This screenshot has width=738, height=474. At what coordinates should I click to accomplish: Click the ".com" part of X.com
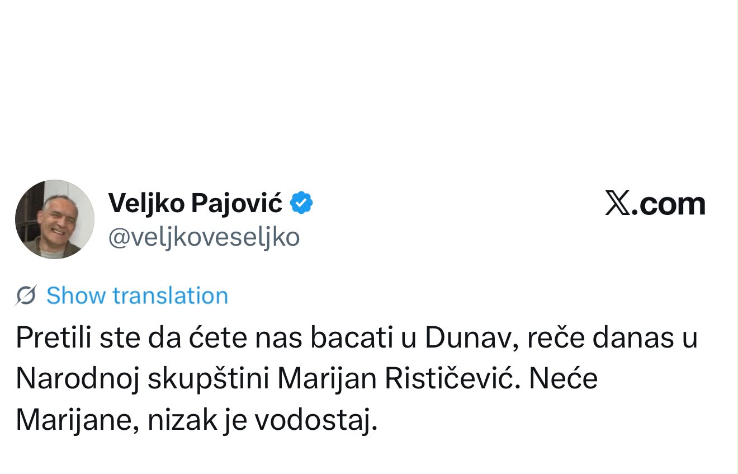tap(669, 205)
